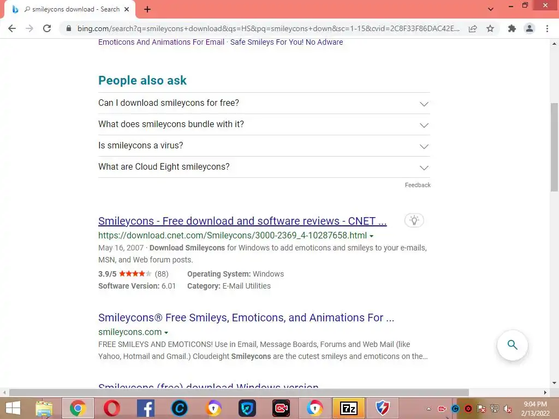
Task: Click the floating search magnifier button
Action: pos(512,345)
